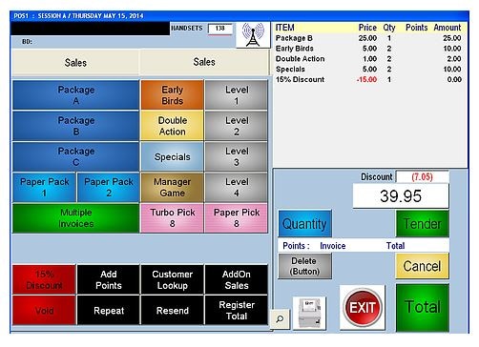Click the receipt printer icon
This screenshot has width=479, height=347.
[x=309, y=313]
